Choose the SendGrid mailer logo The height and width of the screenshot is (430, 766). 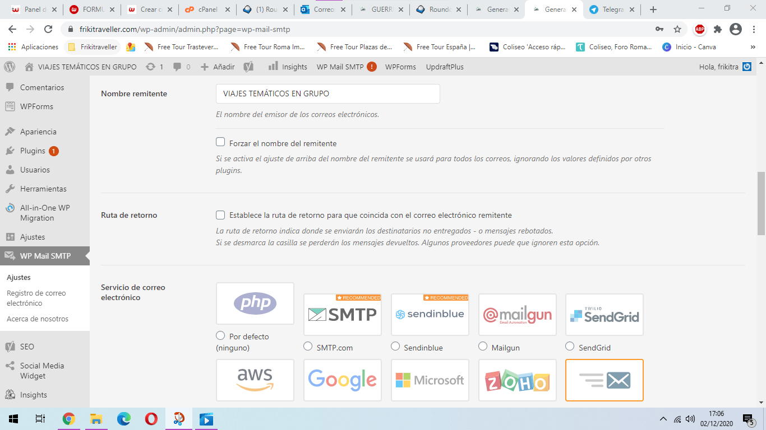pos(605,315)
